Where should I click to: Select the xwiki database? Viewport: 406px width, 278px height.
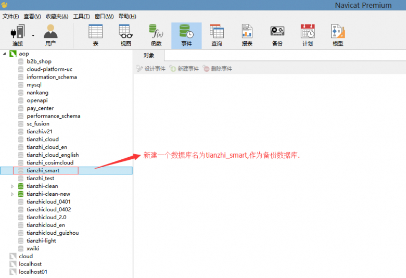(33, 248)
